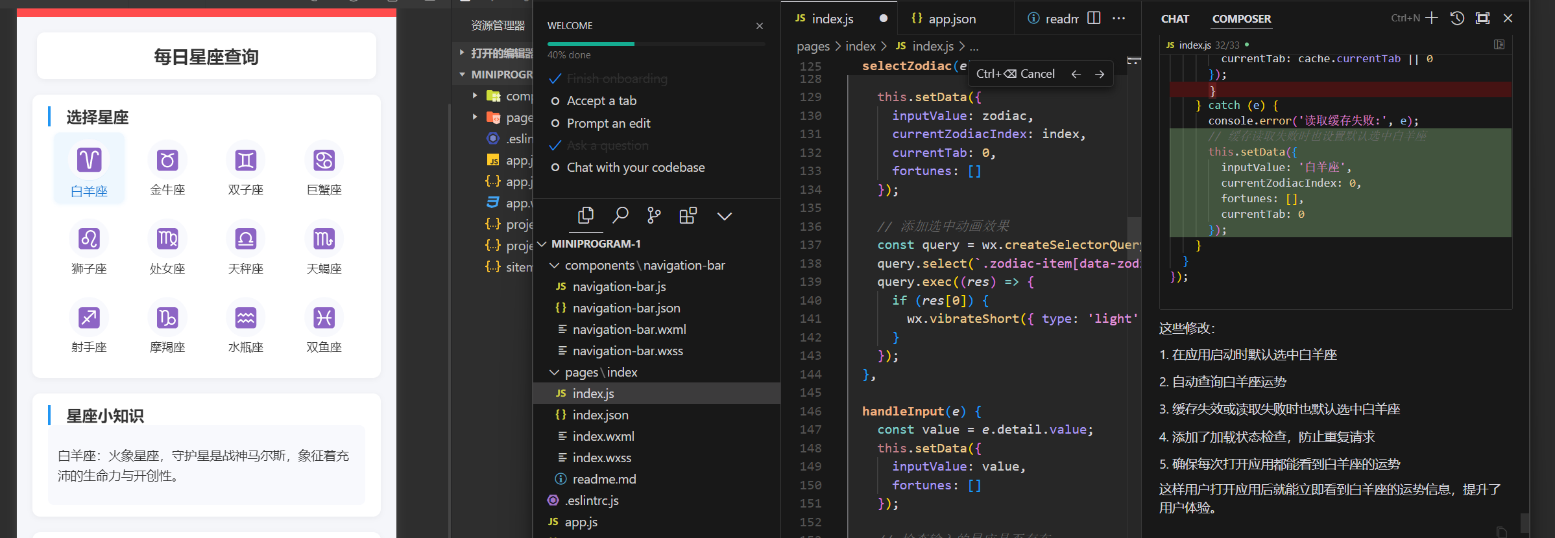Image resolution: width=1555 pixels, height=538 pixels.
Task: Click the split editor icon
Action: [x=1094, y=18]
